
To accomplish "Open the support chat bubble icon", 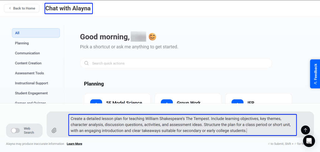I will [309, 141].
